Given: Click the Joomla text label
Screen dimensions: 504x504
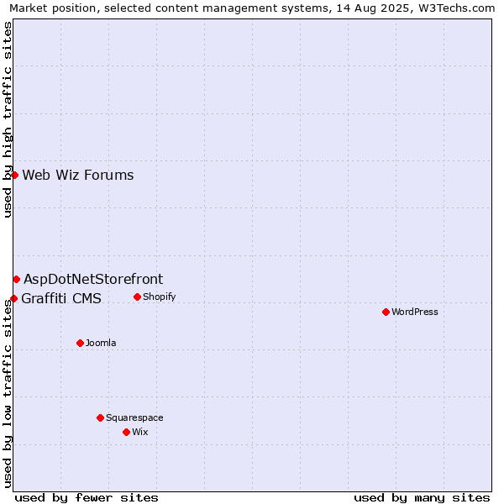Looking at the screenshot, I should 101,343.
